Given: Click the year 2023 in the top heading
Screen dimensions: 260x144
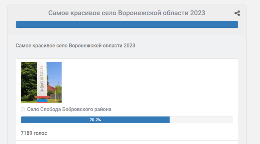Looking at the screenshot, I should tap(198, 13).
